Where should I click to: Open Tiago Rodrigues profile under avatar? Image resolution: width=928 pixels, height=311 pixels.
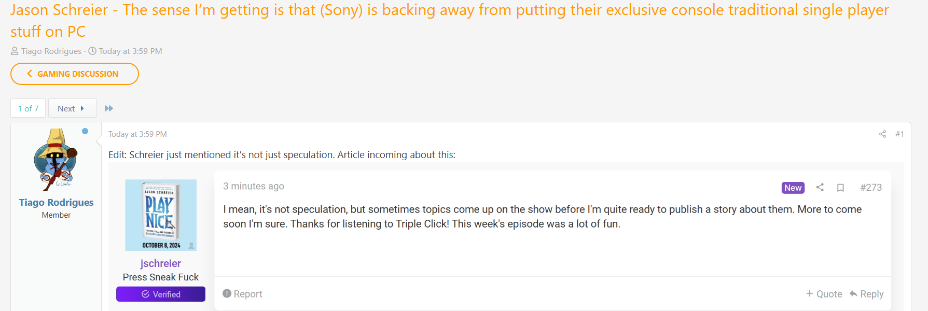coord(56,202)
